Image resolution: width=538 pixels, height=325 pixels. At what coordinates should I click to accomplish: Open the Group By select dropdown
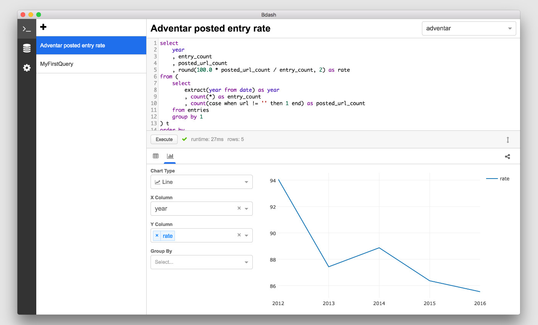[202, 262]
